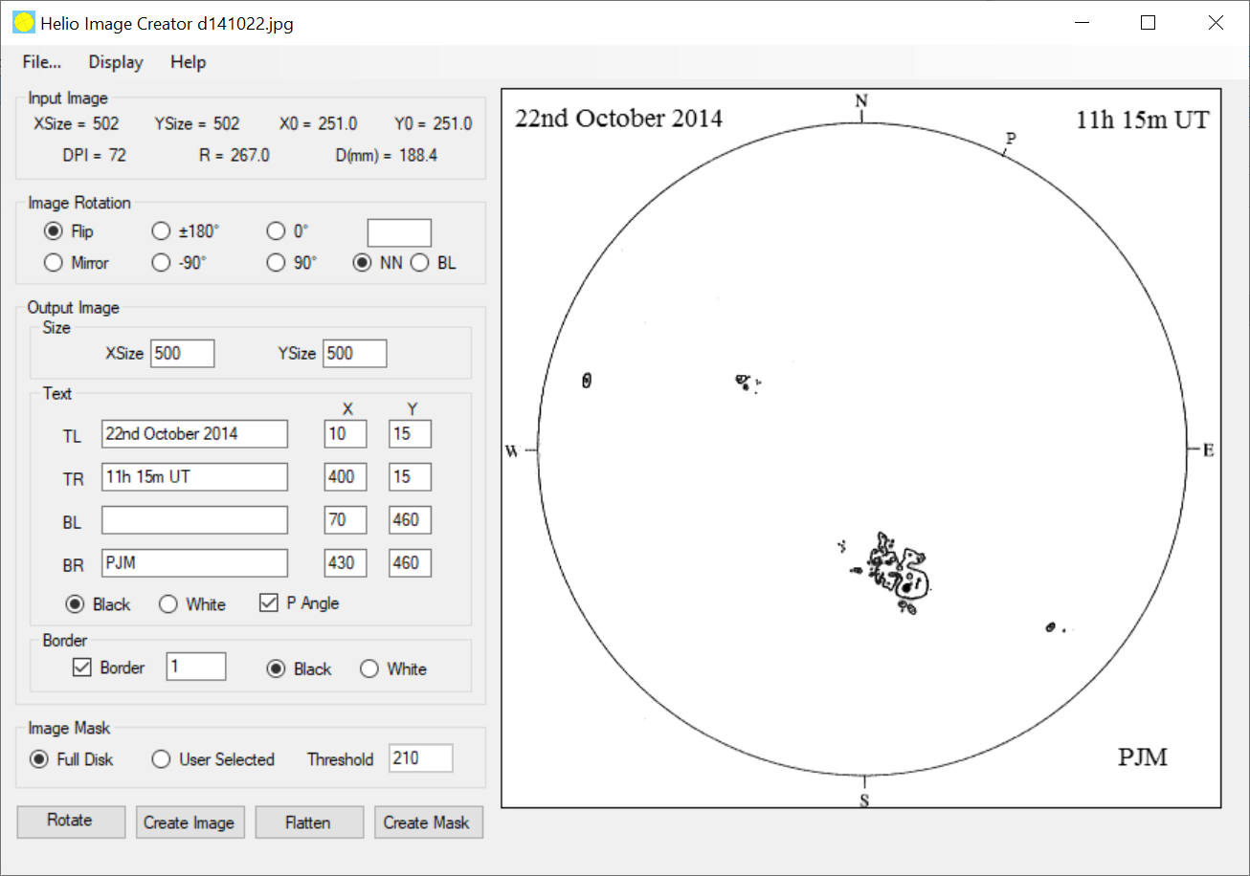Image resolution: width=1250 pixels, height=876 pixels.
Task: Click the Create Image button
Action: pos(190,822)
